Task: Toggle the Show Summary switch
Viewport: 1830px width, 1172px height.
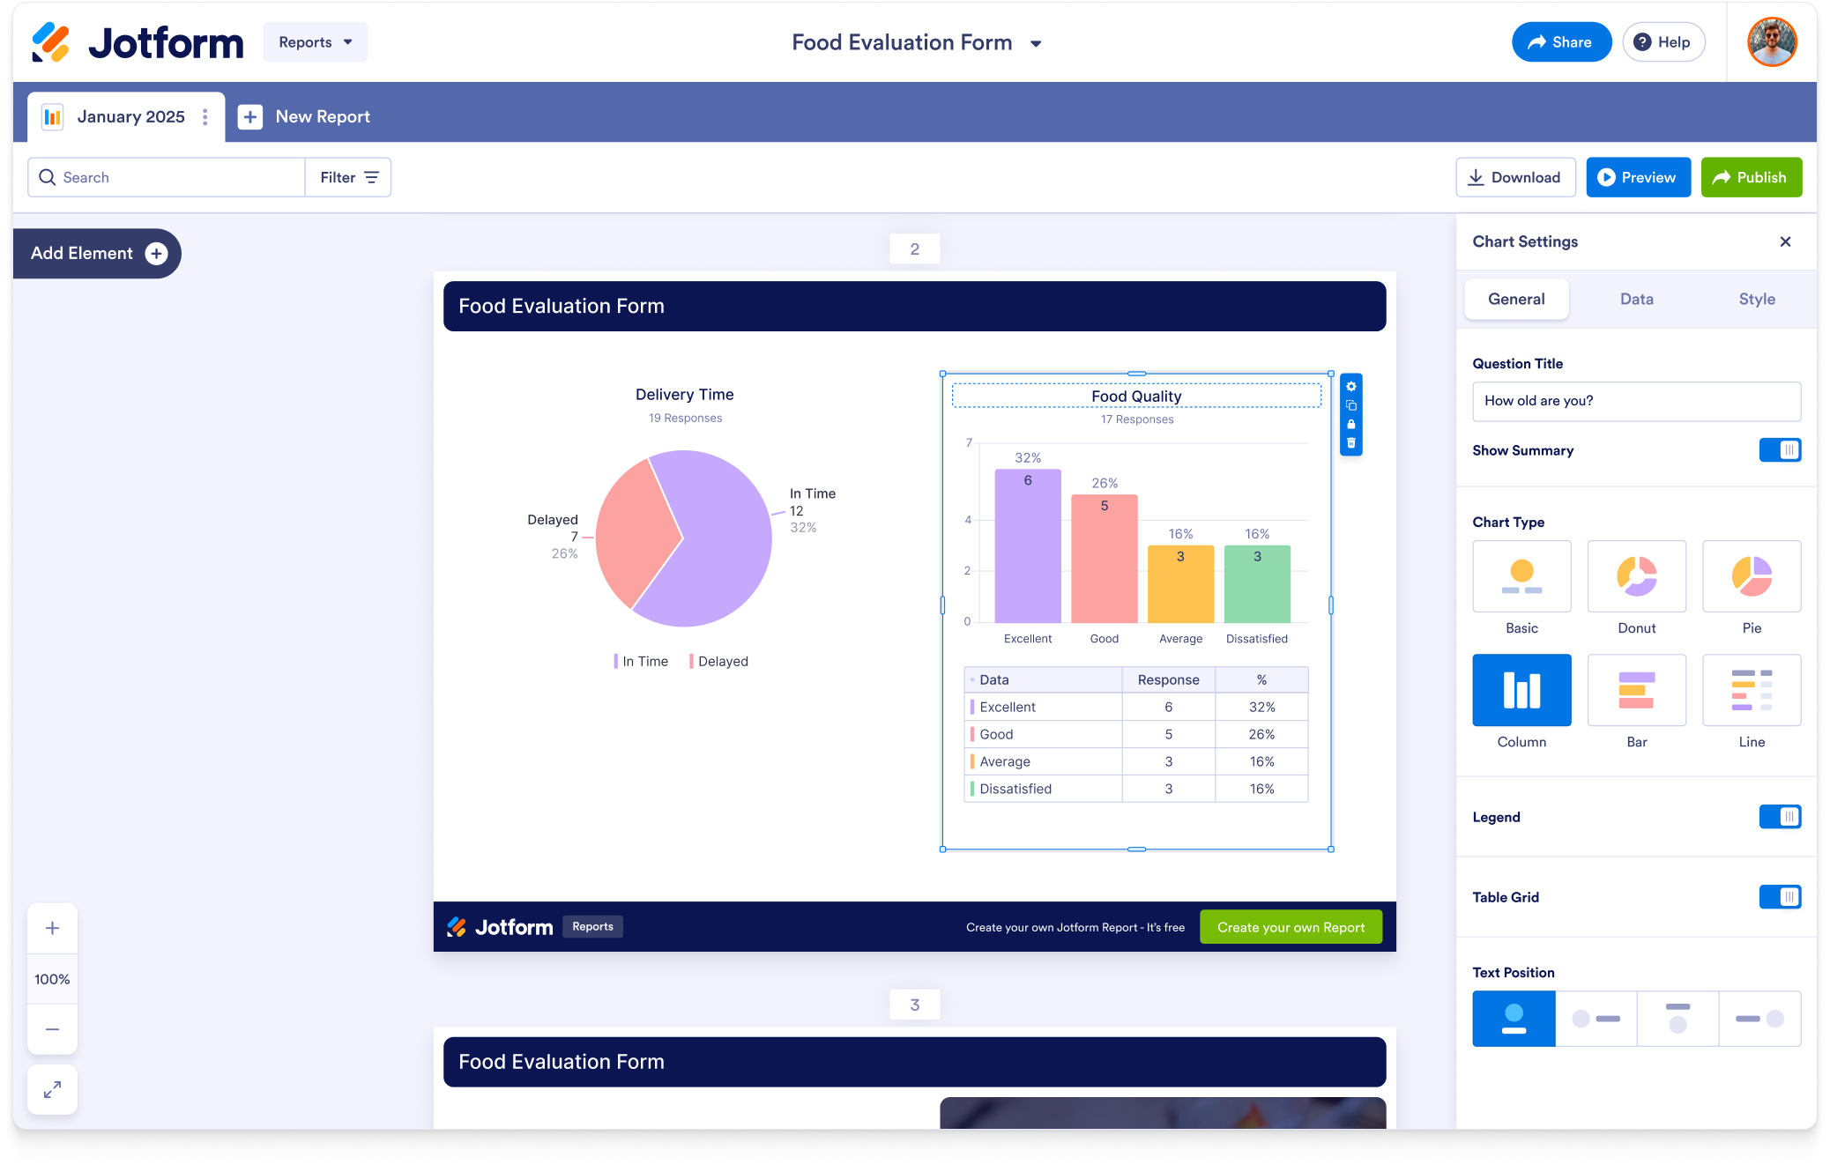Action: tap(1779, 450)
